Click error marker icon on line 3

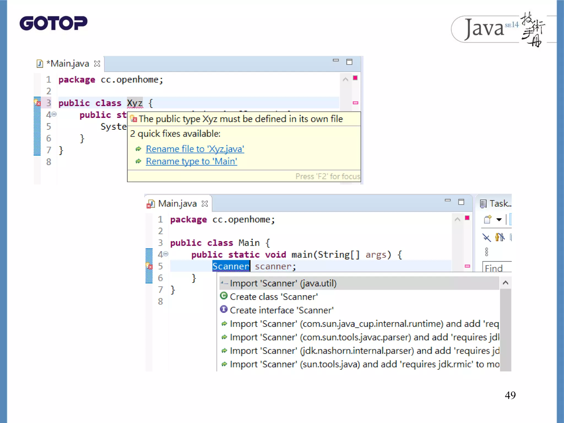point(37,103)
